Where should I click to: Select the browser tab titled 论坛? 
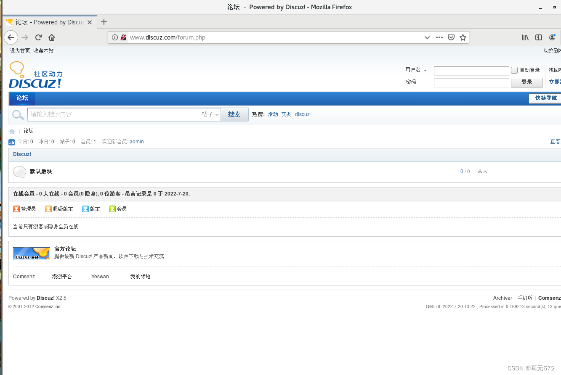pos(50,22)
